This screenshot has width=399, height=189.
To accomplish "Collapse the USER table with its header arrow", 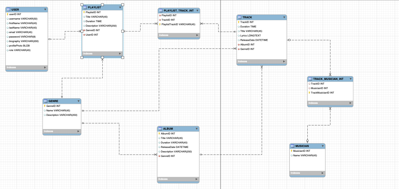I will [45, 10].
